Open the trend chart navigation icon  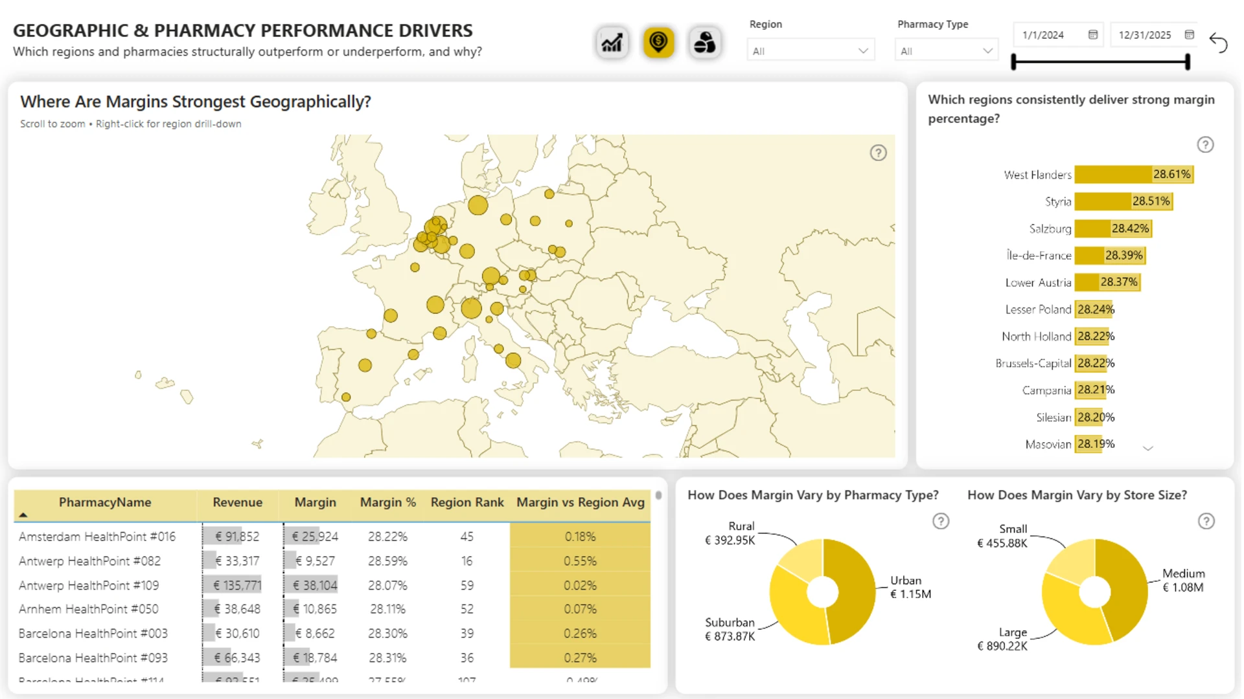pos(612,43)
